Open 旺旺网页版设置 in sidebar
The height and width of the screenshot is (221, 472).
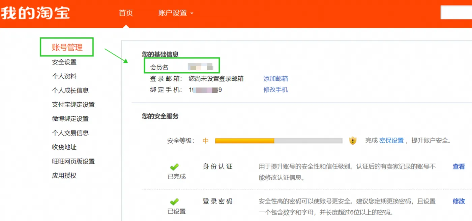73,161
